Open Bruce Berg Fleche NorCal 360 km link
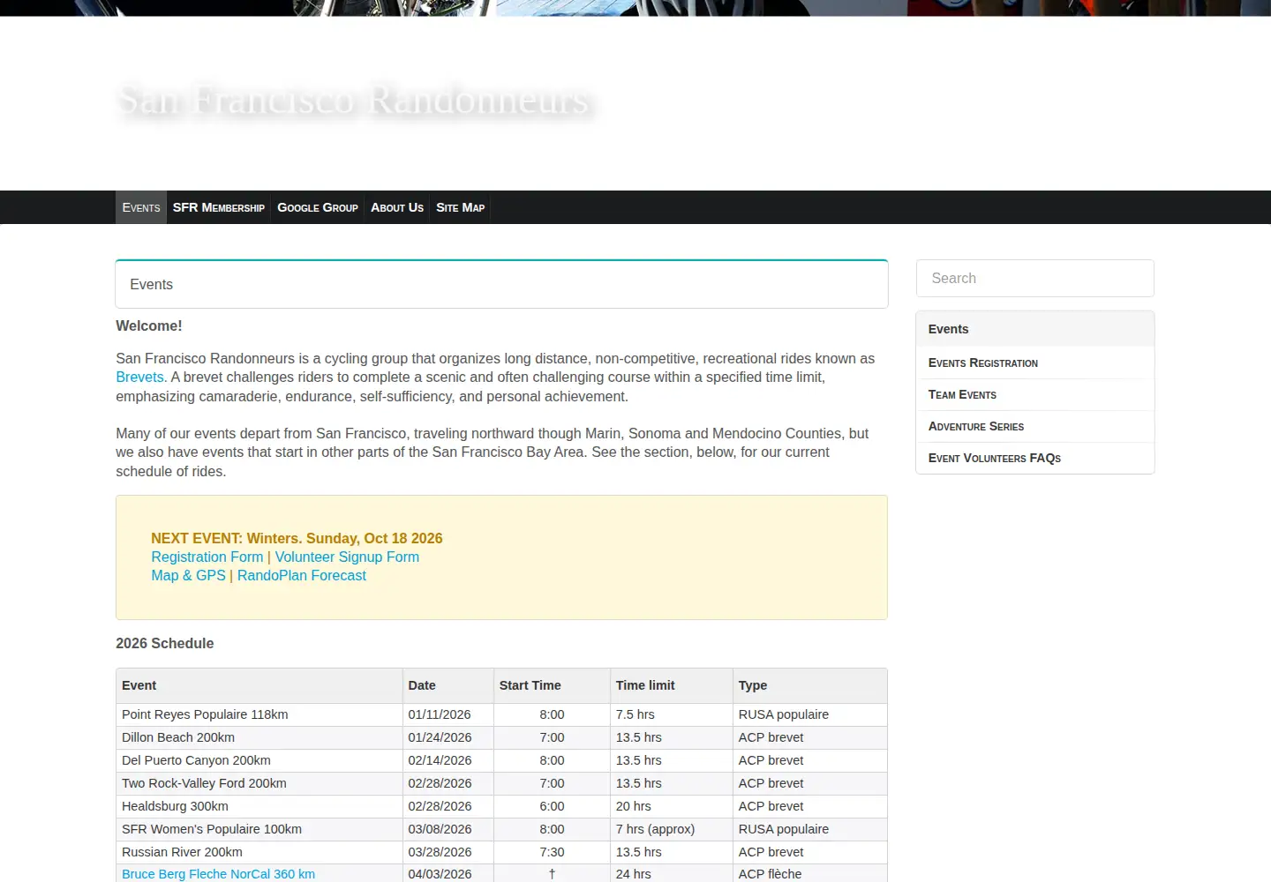The image size is (1271, 882). coord(218,874)
